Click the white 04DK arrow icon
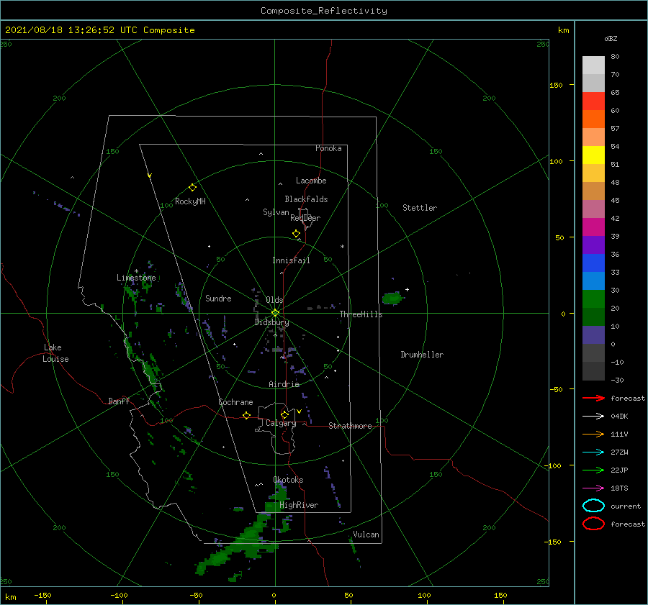648x605 pixels. pyautogui.click(x=593, y=416)
